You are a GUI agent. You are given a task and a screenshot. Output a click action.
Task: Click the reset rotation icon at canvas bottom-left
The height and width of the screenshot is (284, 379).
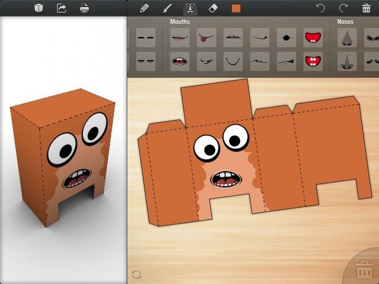(x=137, y=275)
